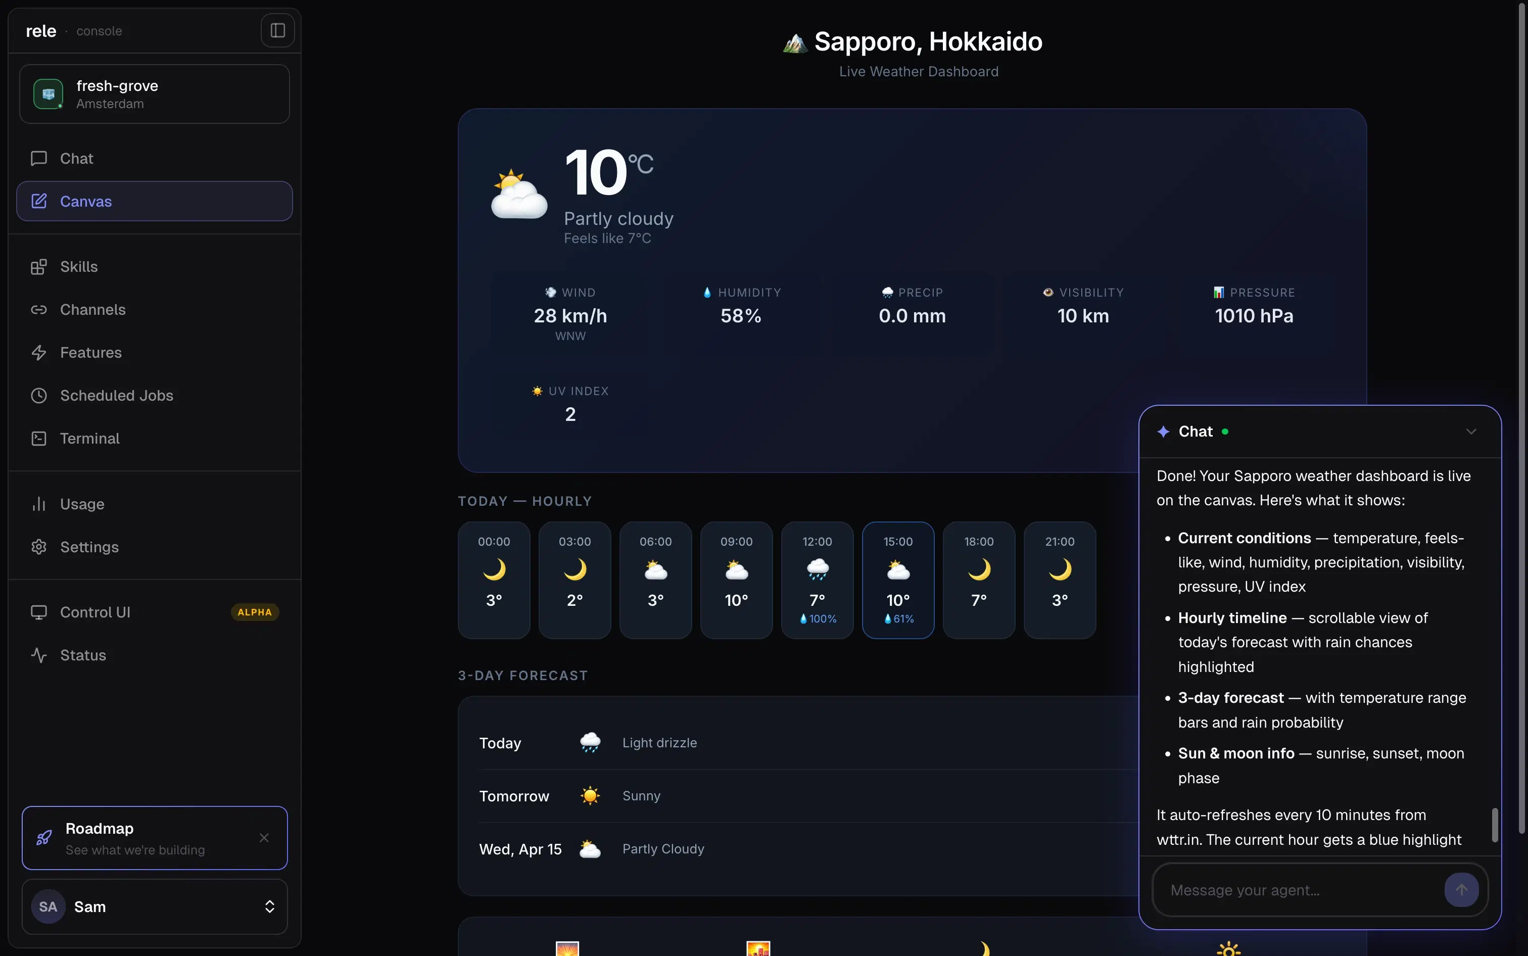The image size is (1528, 956).
Task: Click the Skills icon in sidebar
Action: click(38, 266)
